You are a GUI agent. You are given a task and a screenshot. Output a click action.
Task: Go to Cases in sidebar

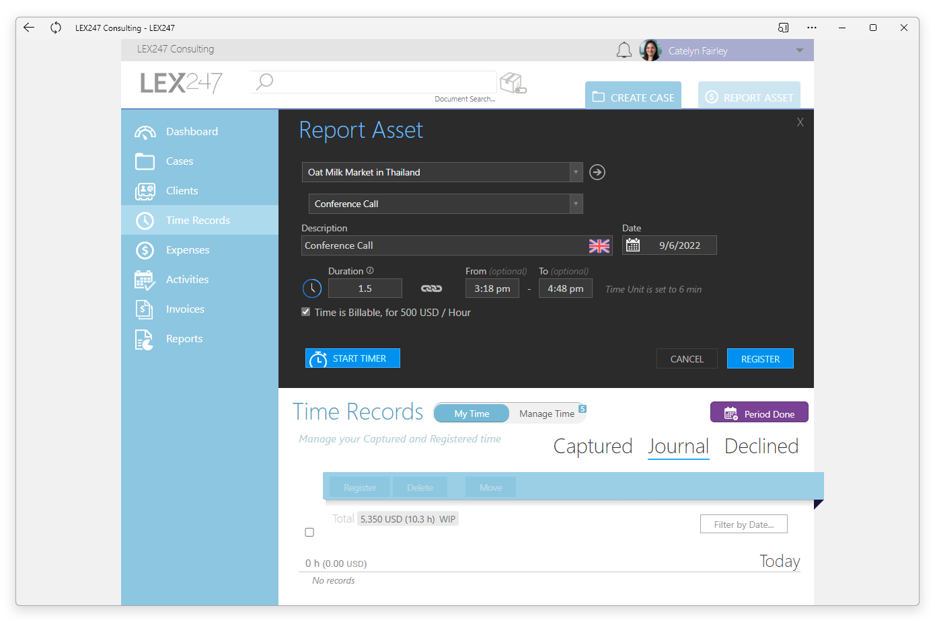pos(200,161)
